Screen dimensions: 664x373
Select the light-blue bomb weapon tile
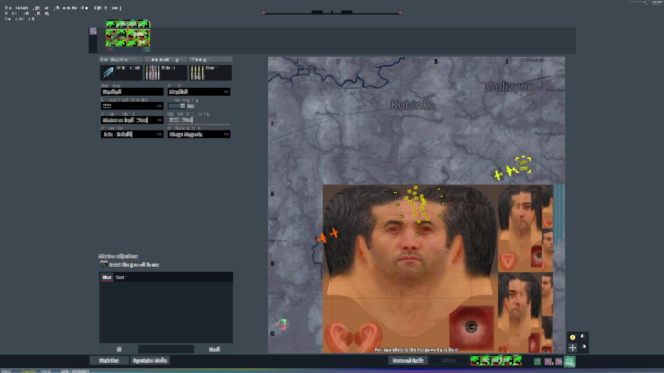click(121, 73)
